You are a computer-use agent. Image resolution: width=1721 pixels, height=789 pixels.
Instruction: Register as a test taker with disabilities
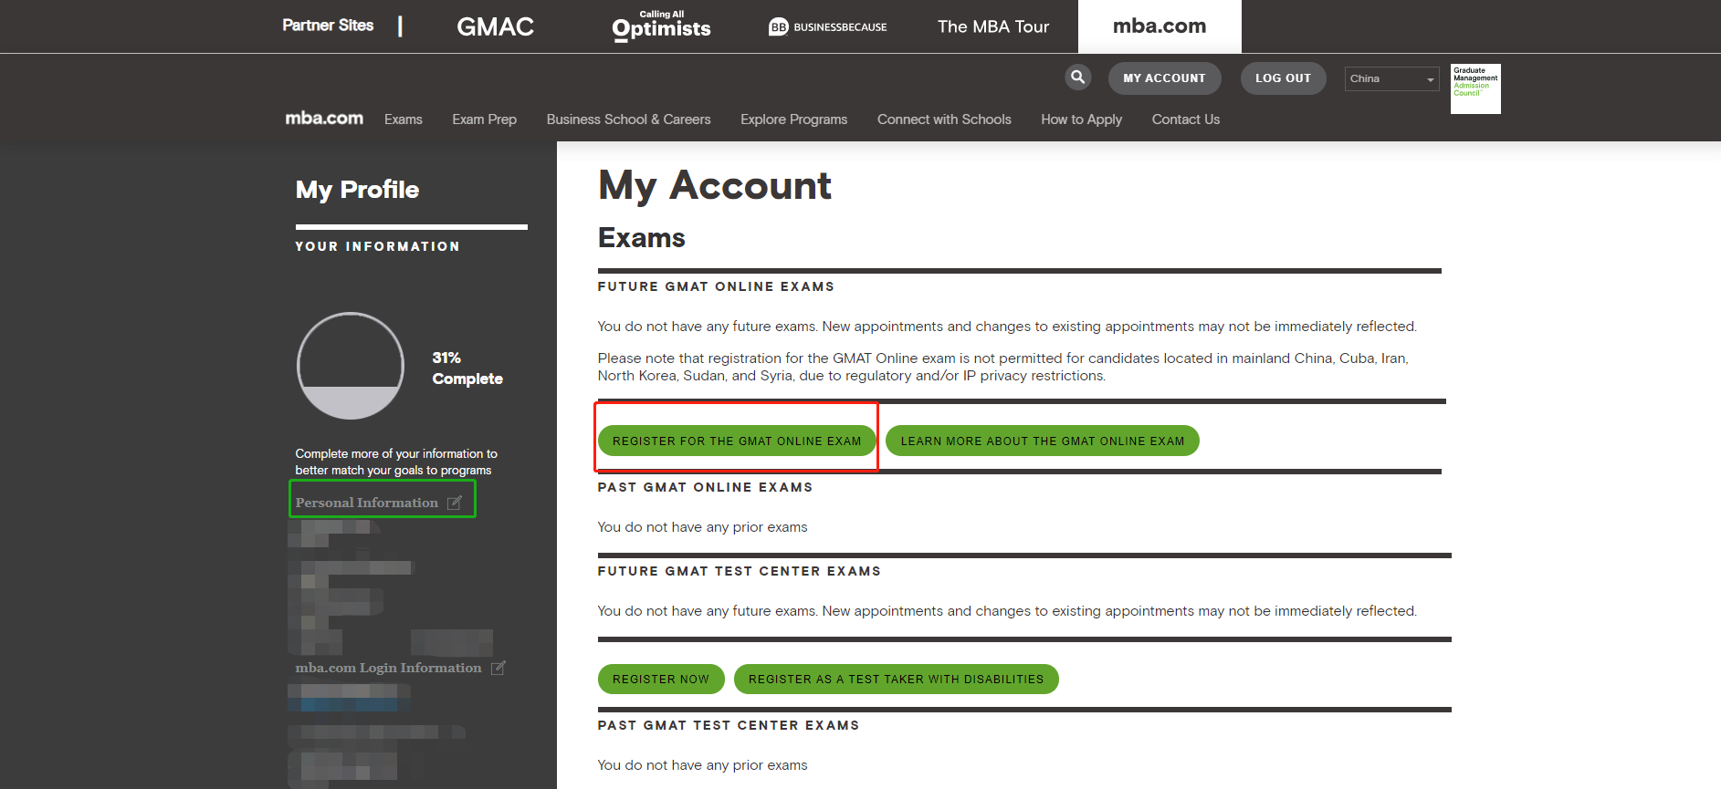pos(896,679)
